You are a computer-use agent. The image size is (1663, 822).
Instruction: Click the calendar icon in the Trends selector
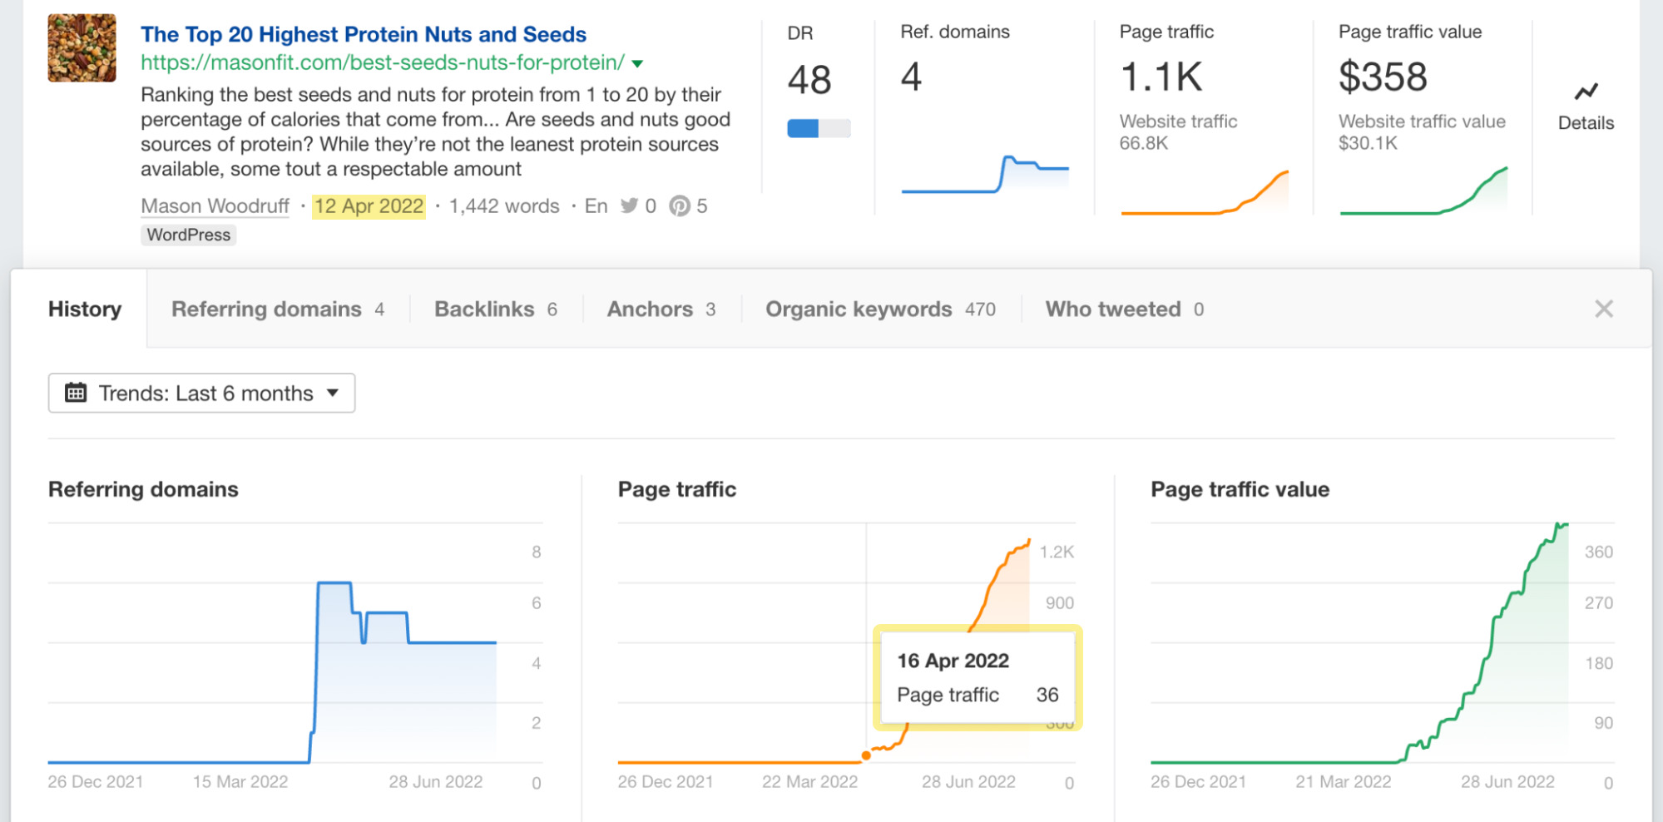point(77,392)
